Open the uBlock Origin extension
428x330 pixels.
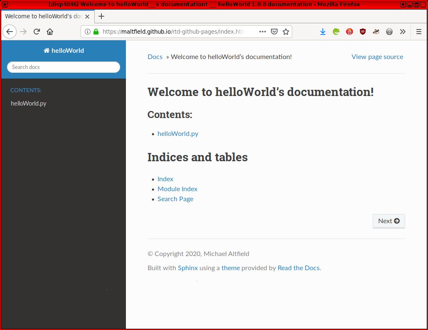(x=363, y=32)
